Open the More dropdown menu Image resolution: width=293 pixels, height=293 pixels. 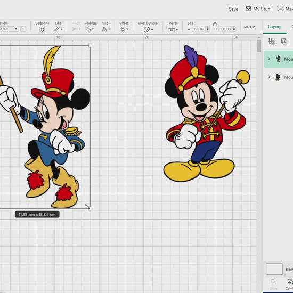point(249,27)
